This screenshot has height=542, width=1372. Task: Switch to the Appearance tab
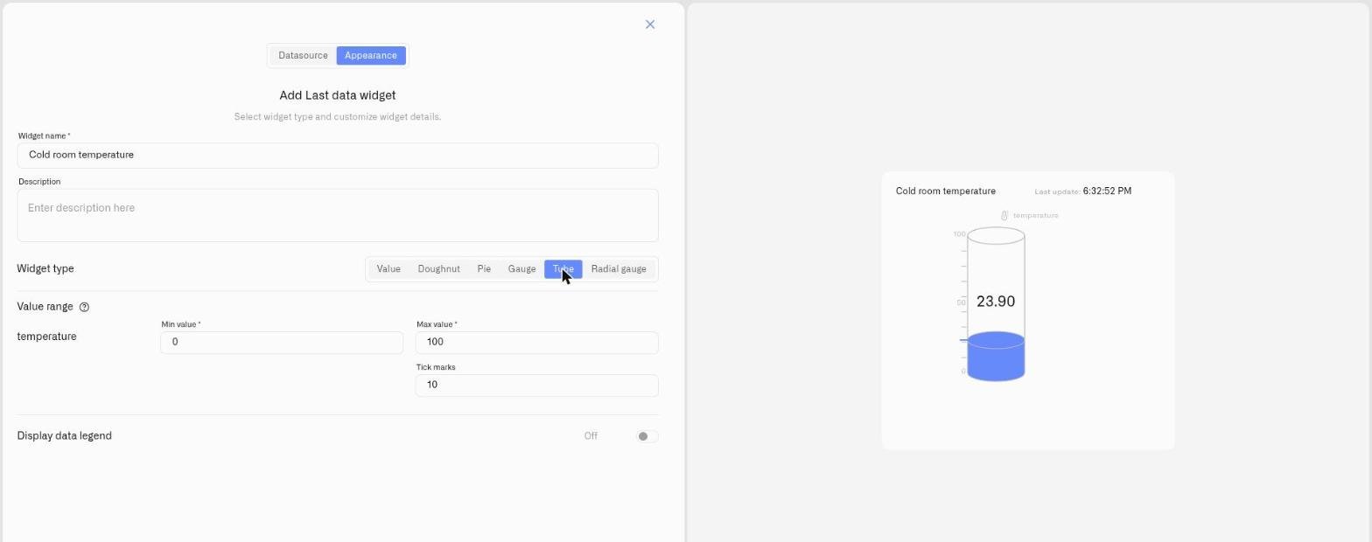(371, 56)
